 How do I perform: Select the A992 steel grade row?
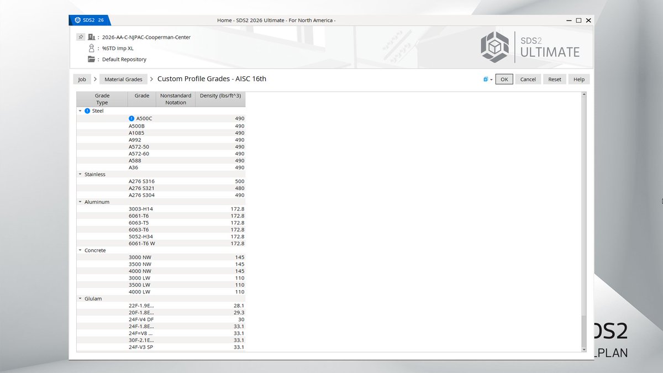[135, 140]
